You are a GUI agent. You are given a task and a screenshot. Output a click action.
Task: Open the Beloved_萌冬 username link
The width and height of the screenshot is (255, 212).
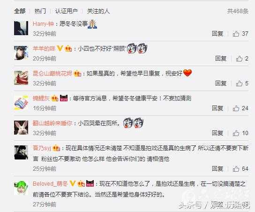(x=50, y=184)
